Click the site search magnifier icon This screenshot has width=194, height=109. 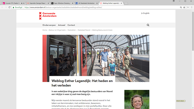[x=148, y=25]
